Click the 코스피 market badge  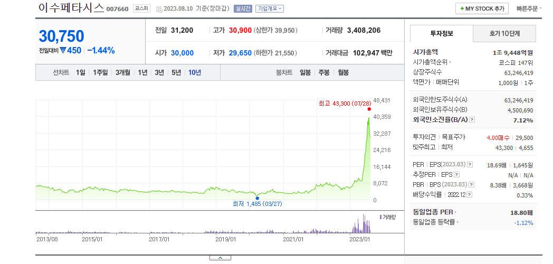[142, 8]
